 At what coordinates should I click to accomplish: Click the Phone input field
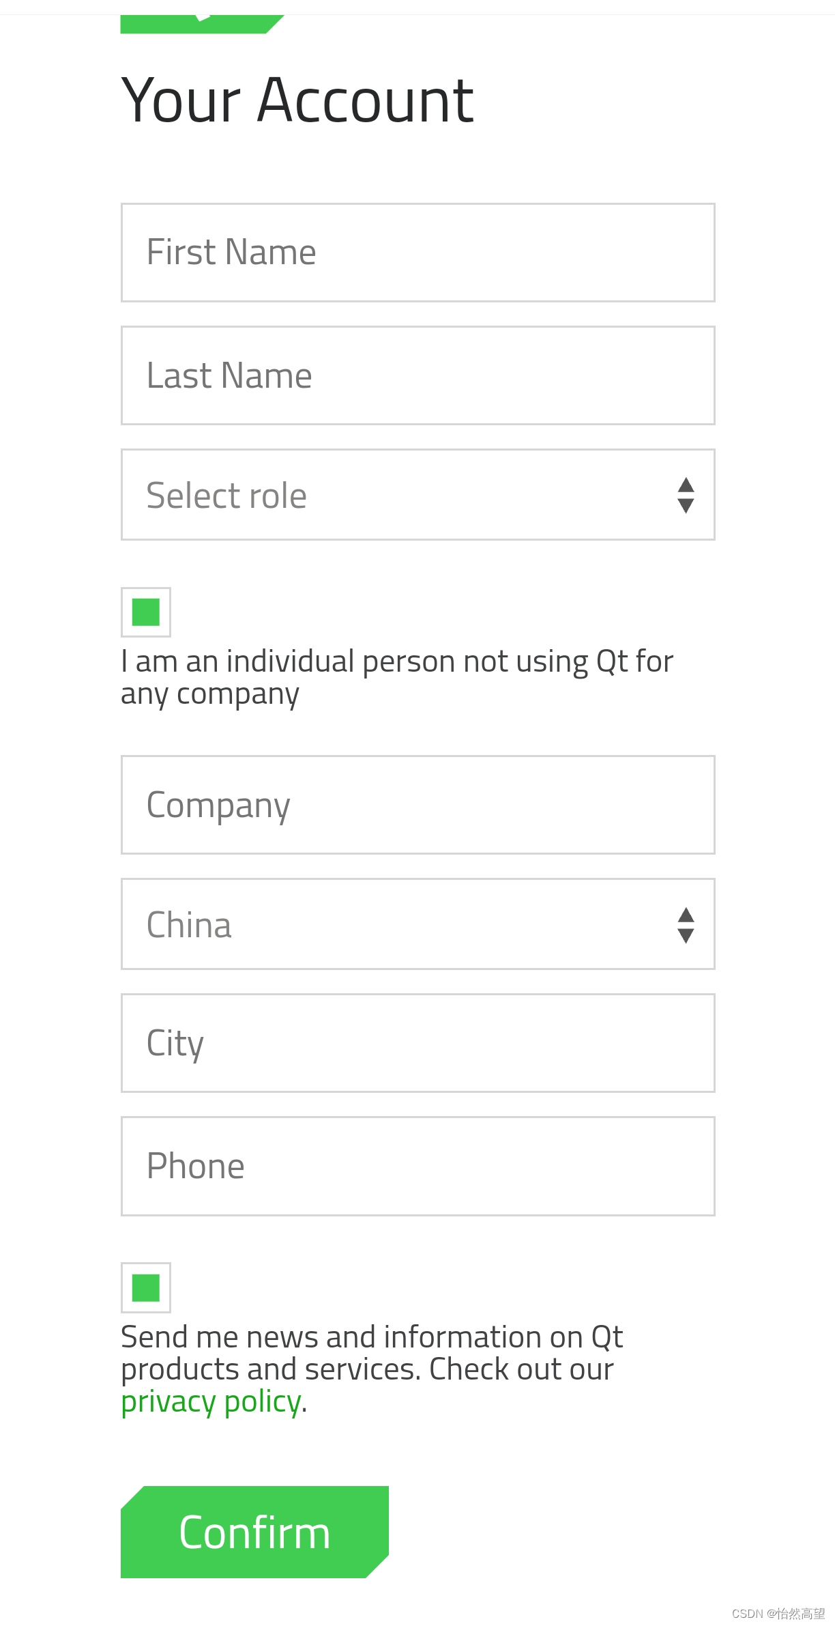pos(417,1165)
